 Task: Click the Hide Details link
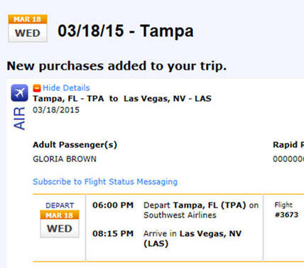coord(66,88)
